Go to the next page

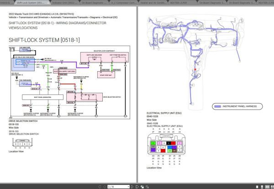point(132,187)
